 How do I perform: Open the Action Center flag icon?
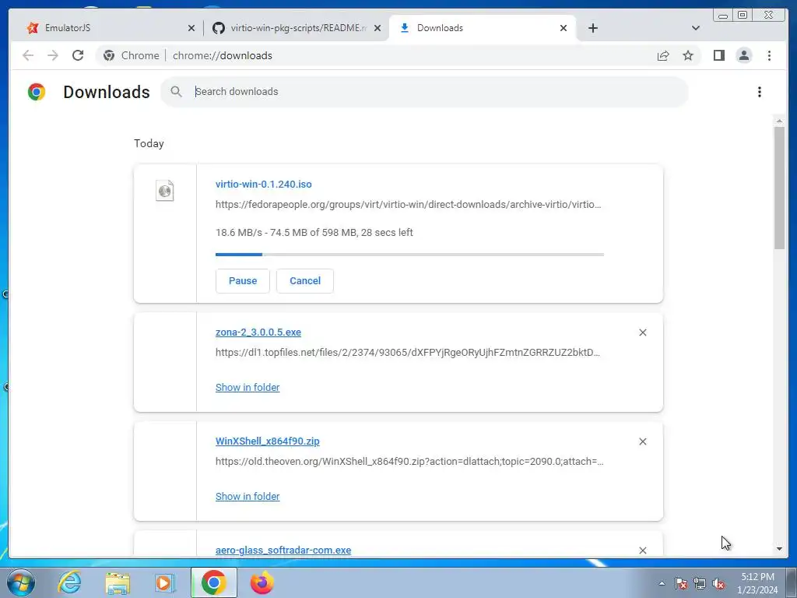(x=681, y=583)
